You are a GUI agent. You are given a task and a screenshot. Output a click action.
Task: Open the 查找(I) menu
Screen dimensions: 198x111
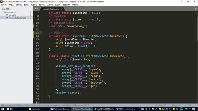(27, 5)
